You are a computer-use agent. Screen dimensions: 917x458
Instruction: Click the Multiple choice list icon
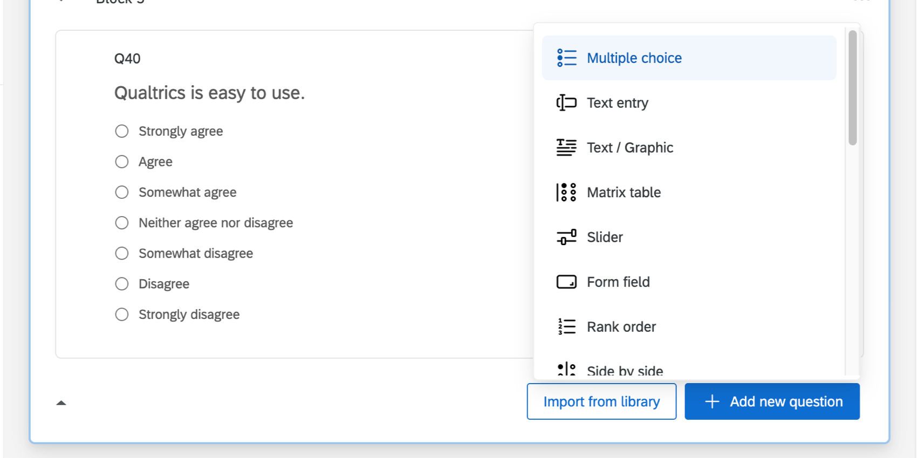(566, 58)
